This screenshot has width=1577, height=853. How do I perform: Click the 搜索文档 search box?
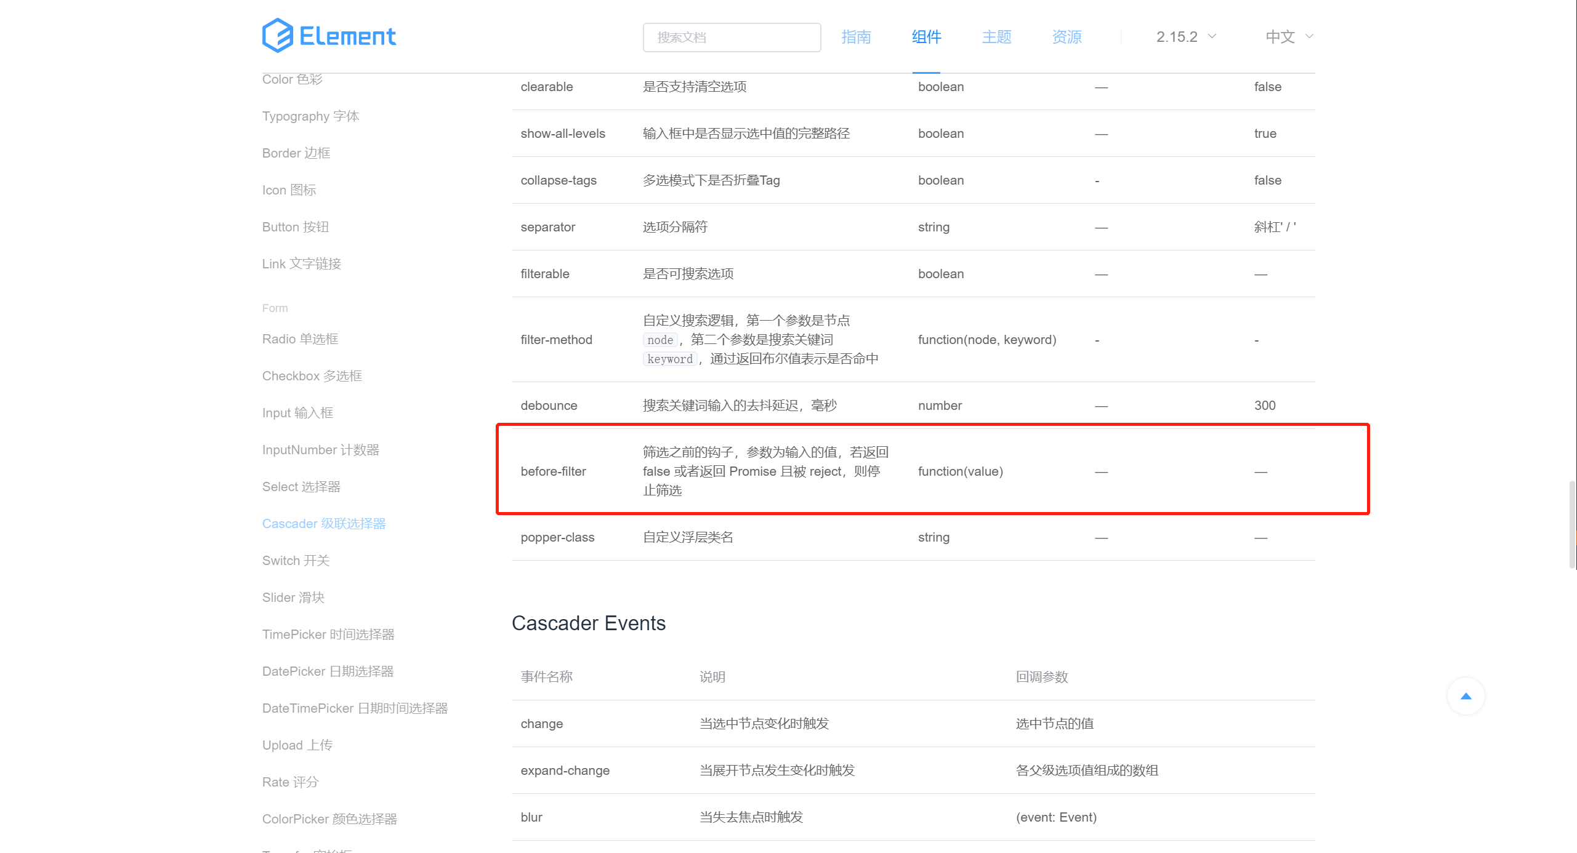tap(732, 37)
